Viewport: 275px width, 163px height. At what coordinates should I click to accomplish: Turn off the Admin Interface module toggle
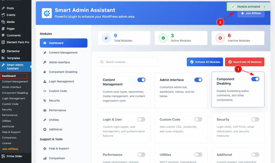click(x=198, y=80)
